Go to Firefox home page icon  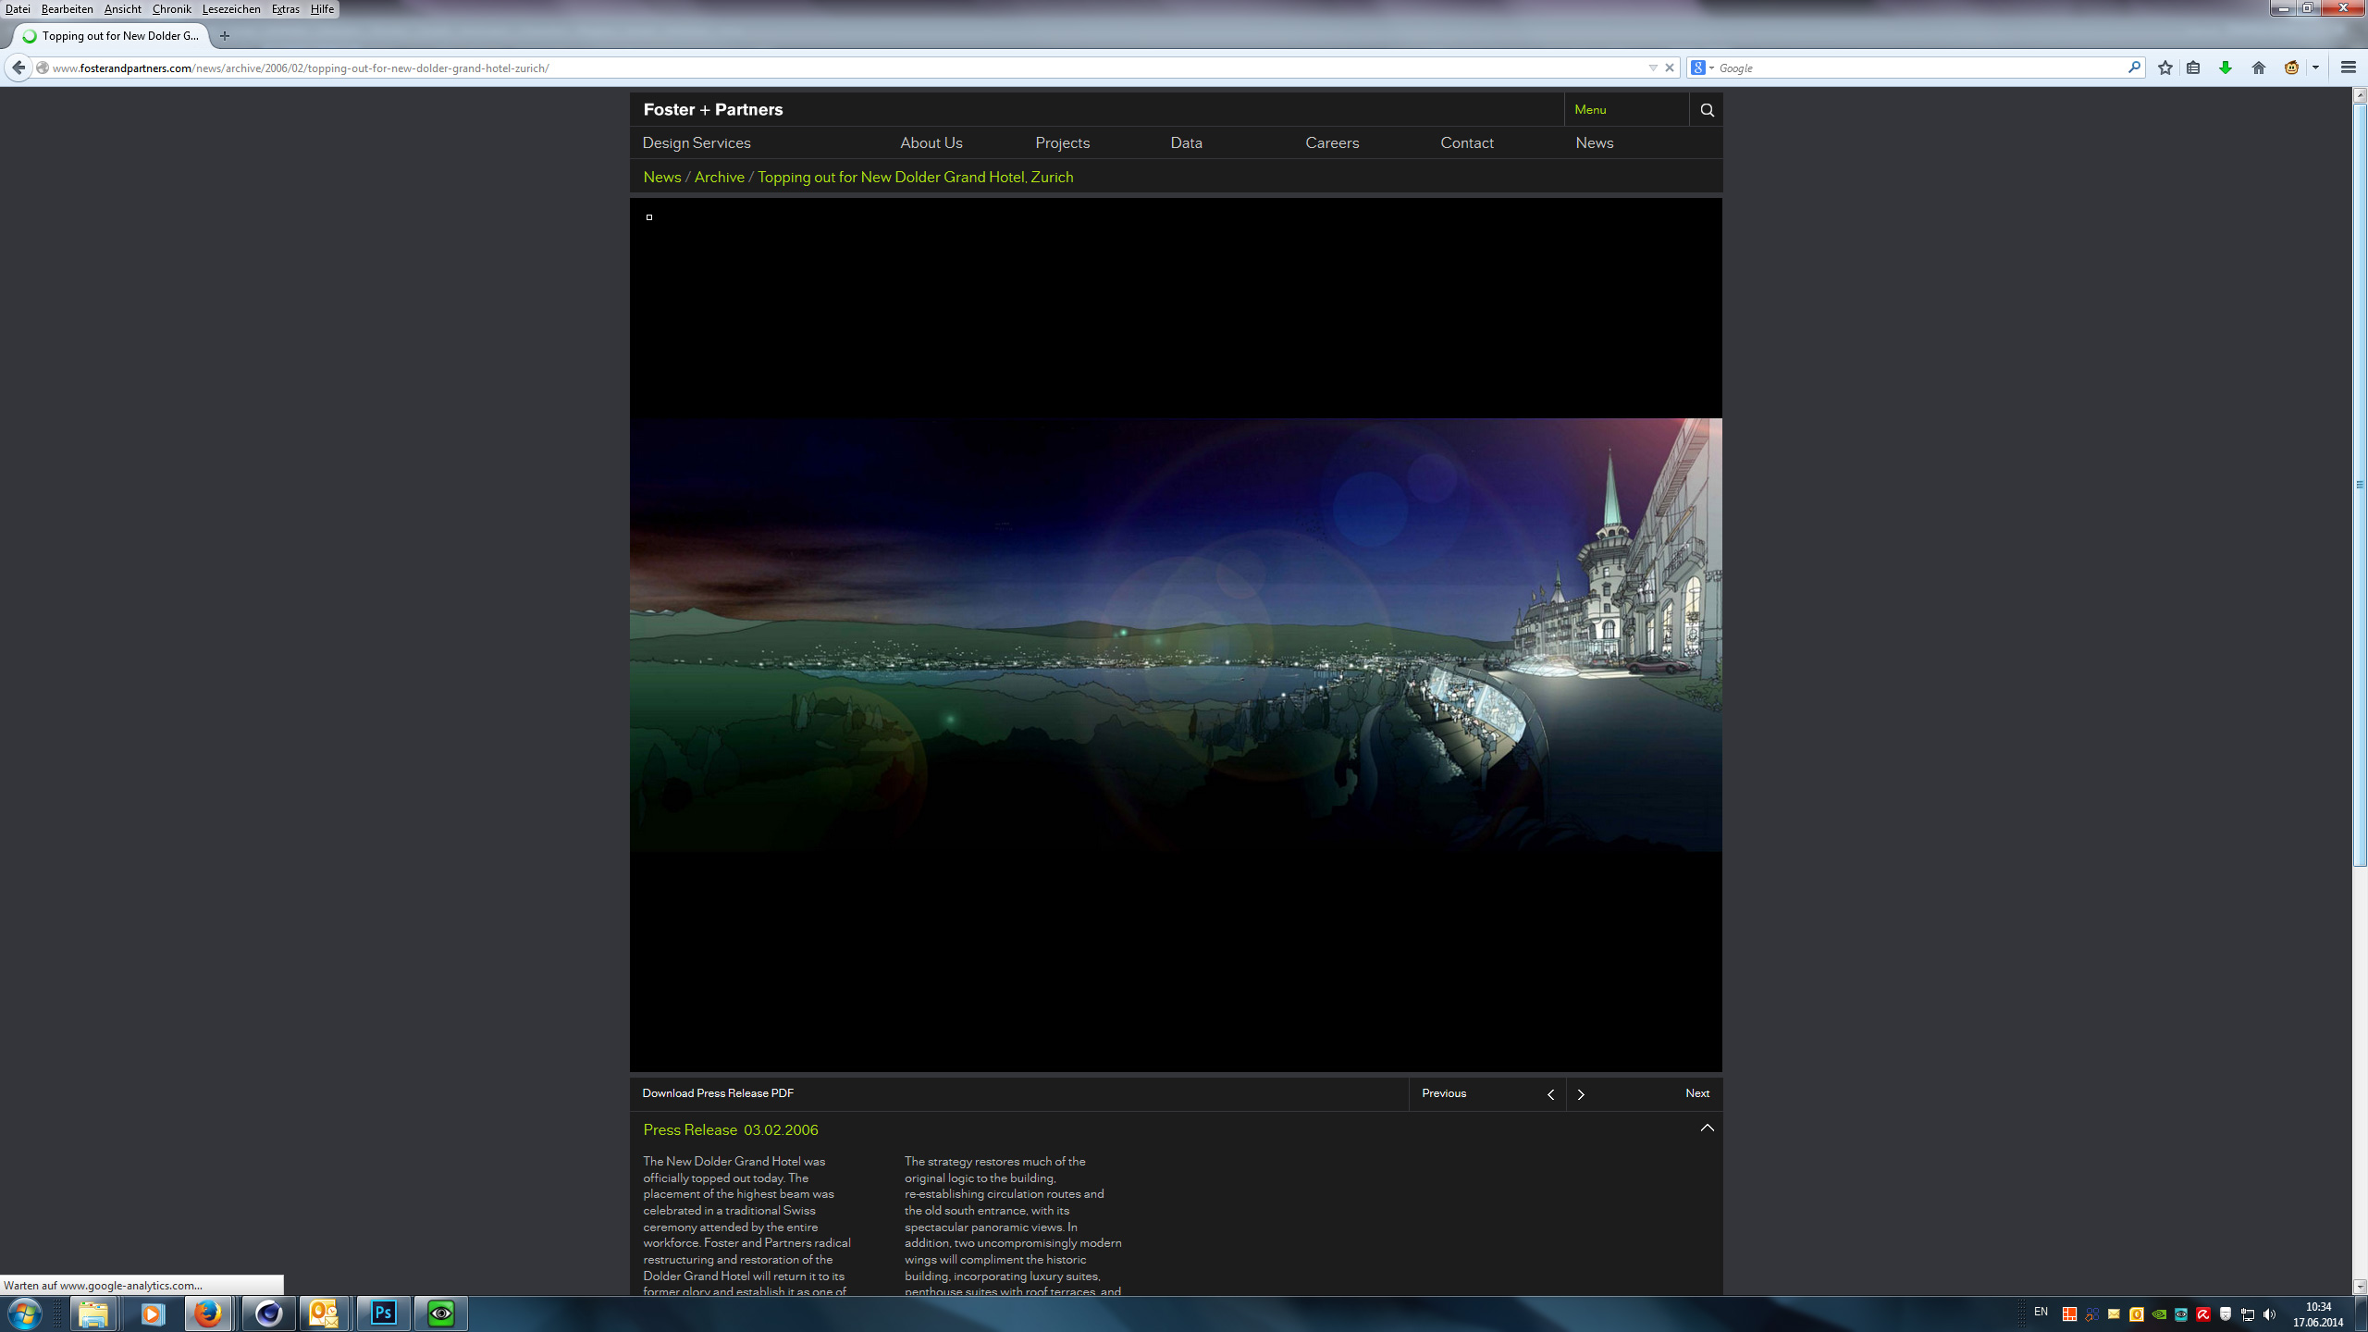pyautogui.click(x=2258, y=68)
